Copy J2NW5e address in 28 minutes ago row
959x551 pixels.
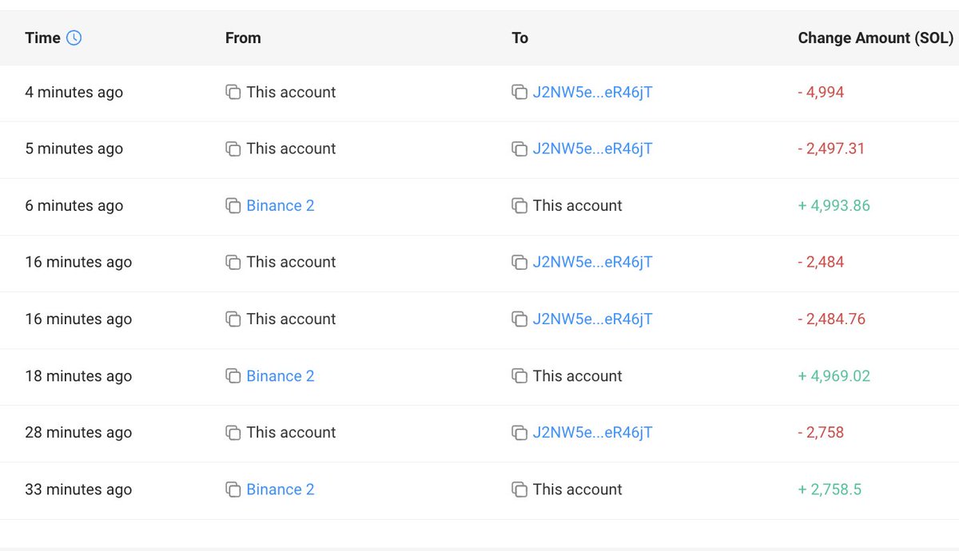519,433
